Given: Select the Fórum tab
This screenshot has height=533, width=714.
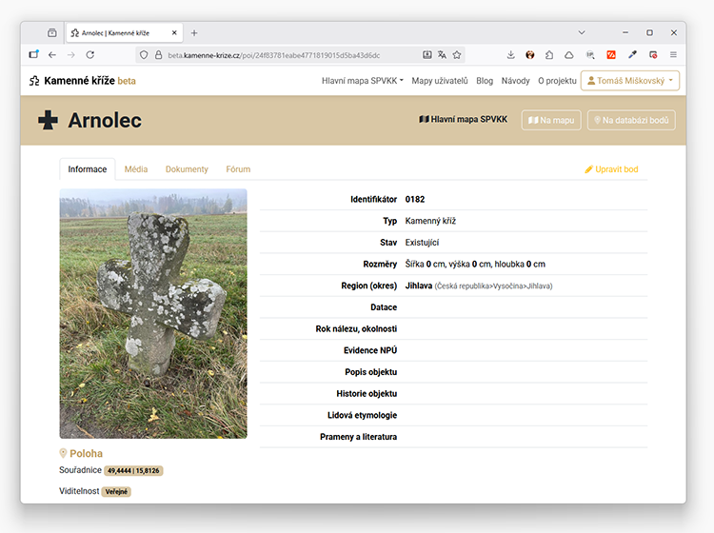Looking at the screenshot, I should [238, 169].
